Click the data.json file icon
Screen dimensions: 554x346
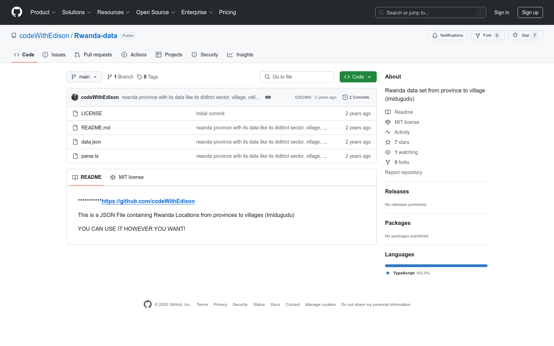pos(75,142)
